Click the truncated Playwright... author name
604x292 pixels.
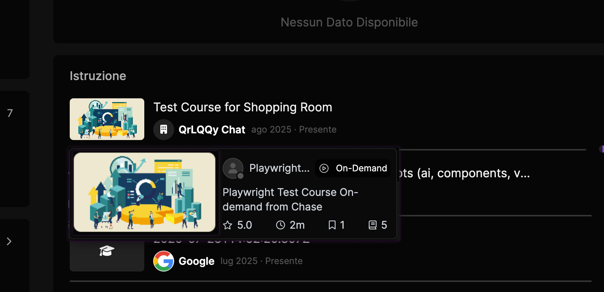click(279, 168)
